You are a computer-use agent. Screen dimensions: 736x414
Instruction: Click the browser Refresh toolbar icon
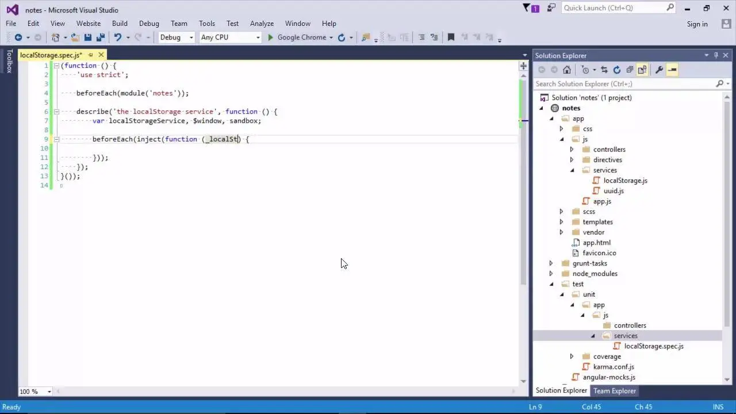(342, 37)
